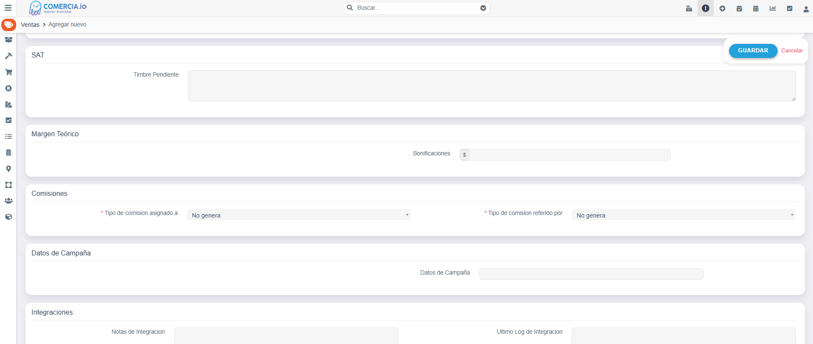813x344 pixels.
Task: Open the circled R sidebar icon
Action: [9, 88]
